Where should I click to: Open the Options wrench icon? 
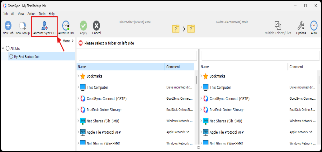301,26
